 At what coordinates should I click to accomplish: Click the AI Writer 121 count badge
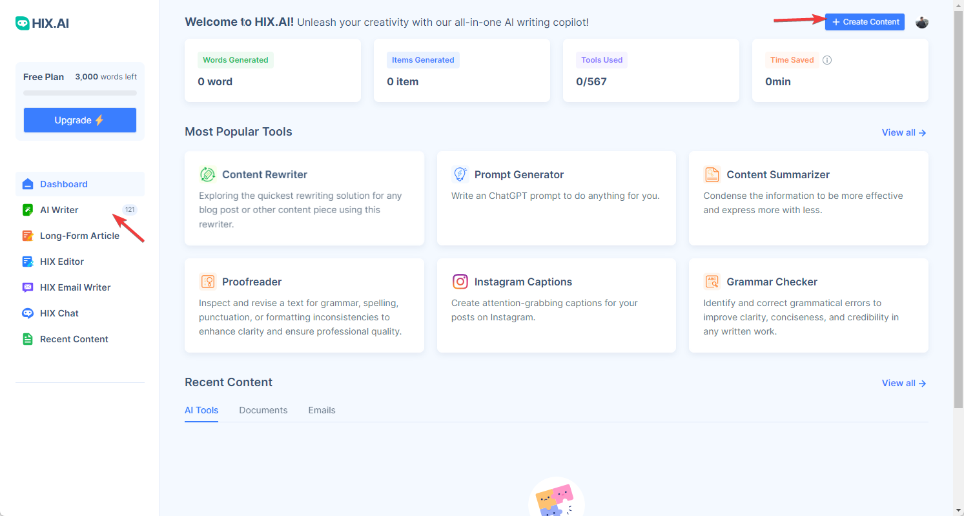click(130, 210)
